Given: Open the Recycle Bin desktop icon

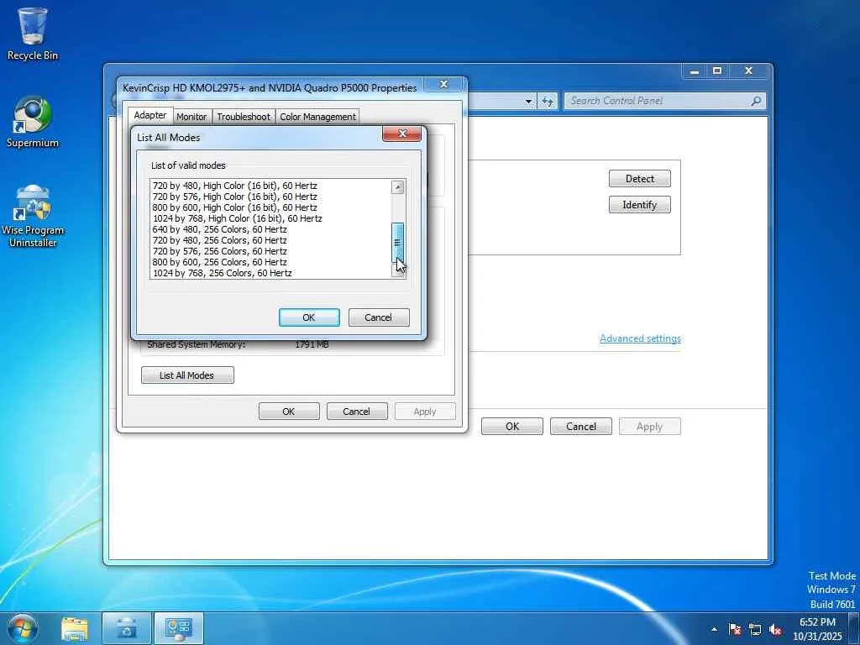Looking at the screenshot, I should click(x=33, y=34).
